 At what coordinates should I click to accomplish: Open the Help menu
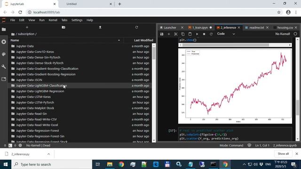[90, 20]
